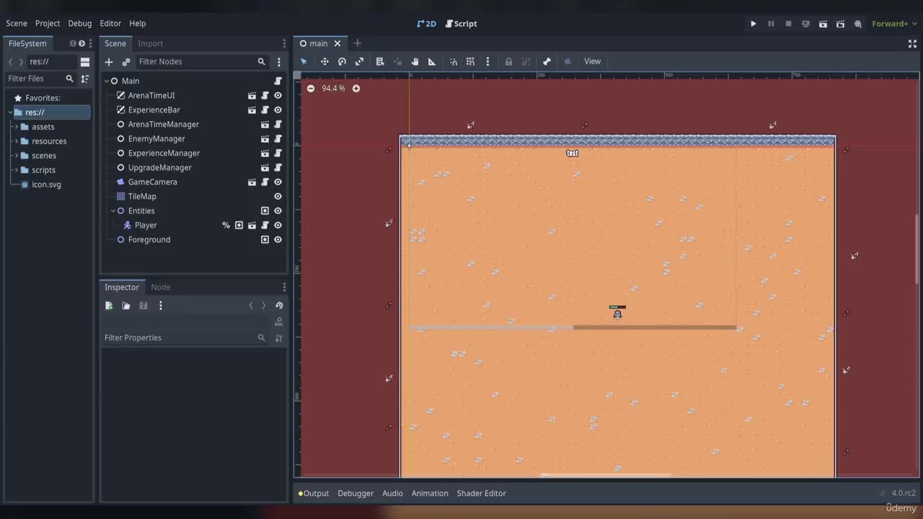Toggle visibility of GameCamera node
Viewport: 923px width, 519px height.
pyautogui.click(x=278, y=182)
